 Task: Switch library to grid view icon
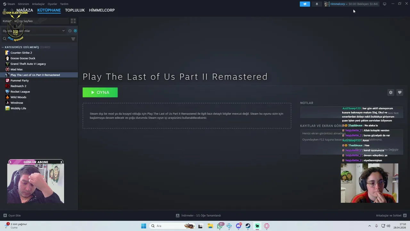[73, 21]
